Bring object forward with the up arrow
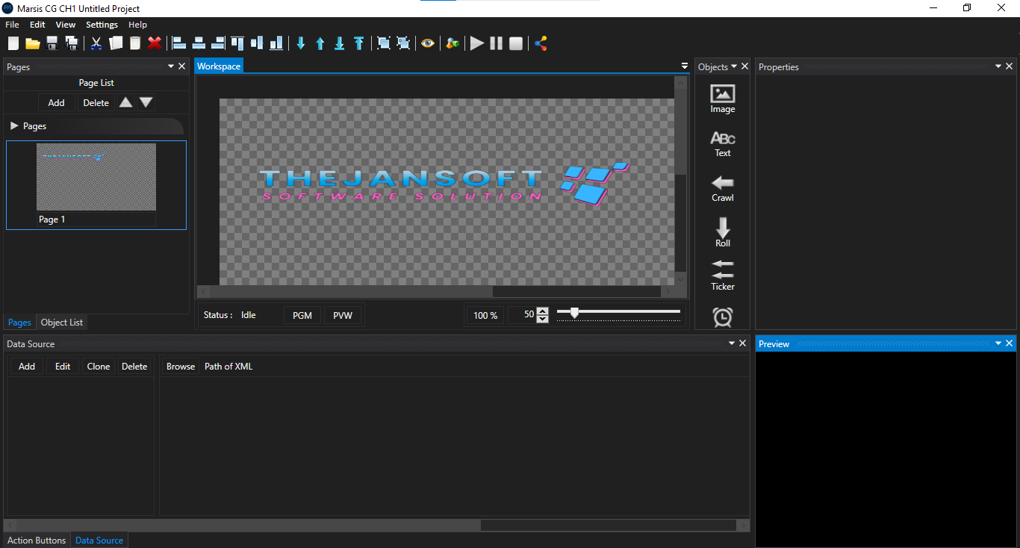Screen dimensions: 1020x548 pyautogui.click(x=320, y=43)
